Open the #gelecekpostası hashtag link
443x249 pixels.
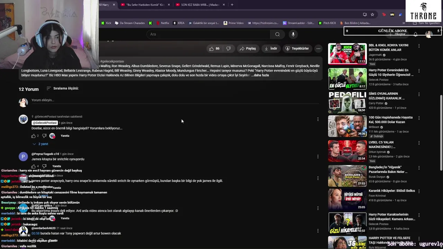pyautogui.click(x=112, y=61)
